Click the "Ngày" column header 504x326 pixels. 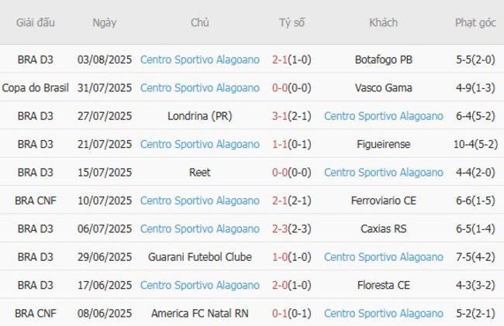(105, 22)
